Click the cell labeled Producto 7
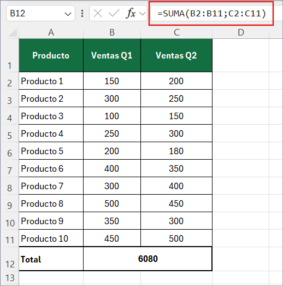This screenshot has width=283, height=286. tap(51, 186)
